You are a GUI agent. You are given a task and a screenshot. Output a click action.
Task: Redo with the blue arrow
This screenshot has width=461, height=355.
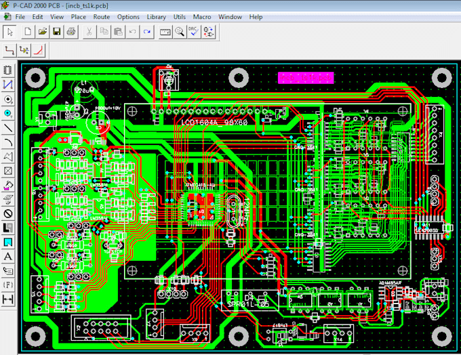pyautogui.click(x=147, y=32)
